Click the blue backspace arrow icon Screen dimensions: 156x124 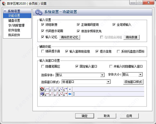tap(70, 94)
